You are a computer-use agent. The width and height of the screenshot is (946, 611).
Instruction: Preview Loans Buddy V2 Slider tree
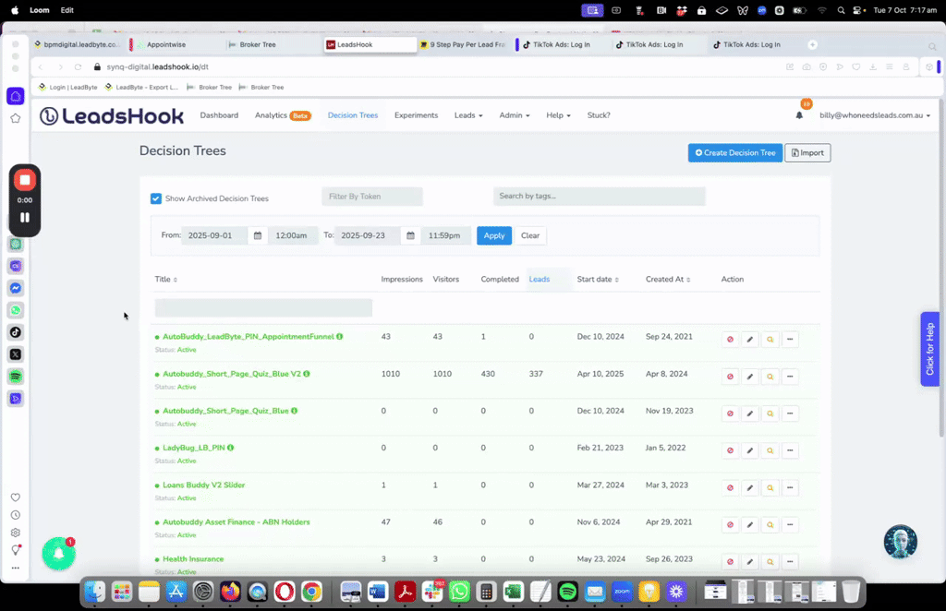(770, 487)
